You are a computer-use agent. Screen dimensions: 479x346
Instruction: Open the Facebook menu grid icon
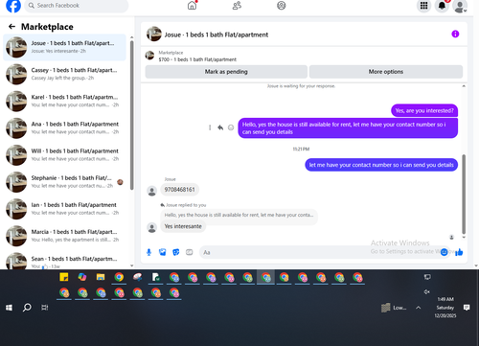(x=423, y=6)
